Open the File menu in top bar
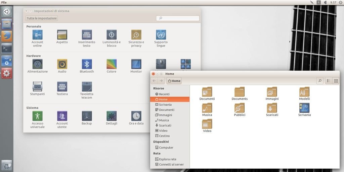The width and height of the screenshot is (344, 172). click(4, 2)
